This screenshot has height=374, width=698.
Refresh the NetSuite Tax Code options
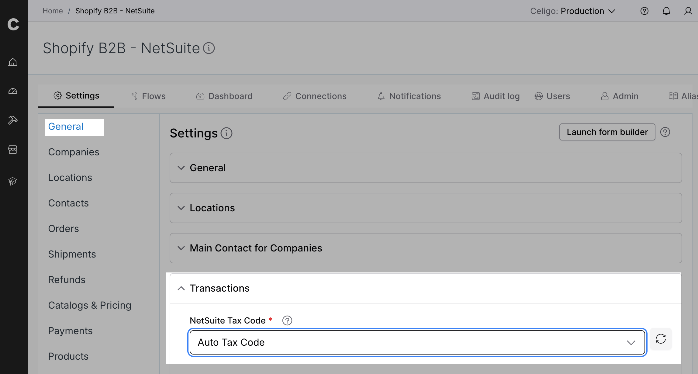(x=661, y=339)
